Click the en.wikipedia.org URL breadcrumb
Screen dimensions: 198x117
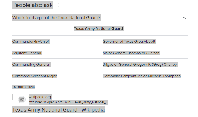(x=68, y=102)
